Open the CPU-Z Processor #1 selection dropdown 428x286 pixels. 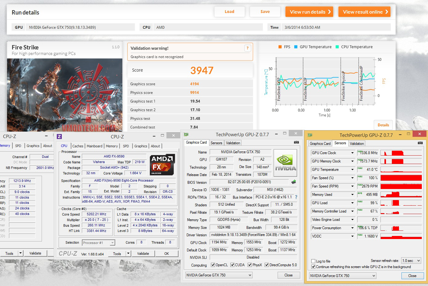point(99,243)
